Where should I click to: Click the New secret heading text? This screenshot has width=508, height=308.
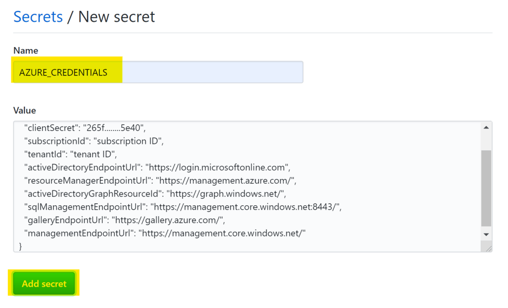click(116, 17)
